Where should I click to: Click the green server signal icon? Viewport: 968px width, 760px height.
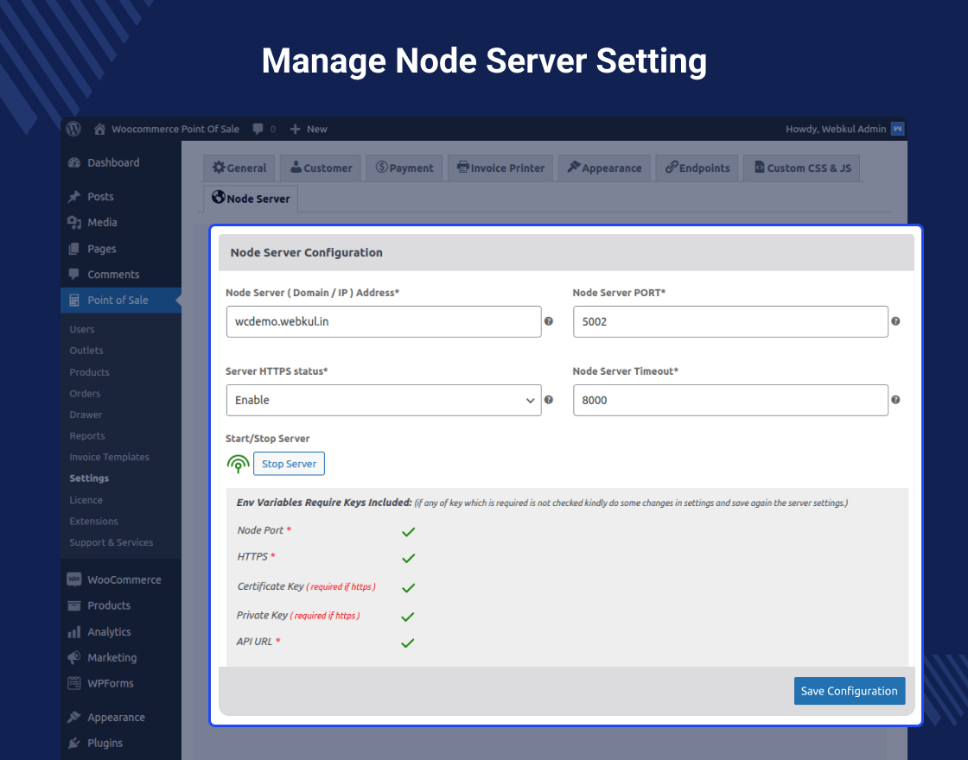coord(238,465)
